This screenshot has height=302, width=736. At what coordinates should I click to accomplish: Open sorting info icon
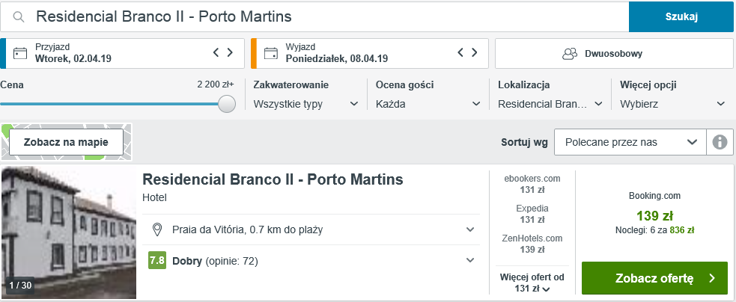(720, 142)
